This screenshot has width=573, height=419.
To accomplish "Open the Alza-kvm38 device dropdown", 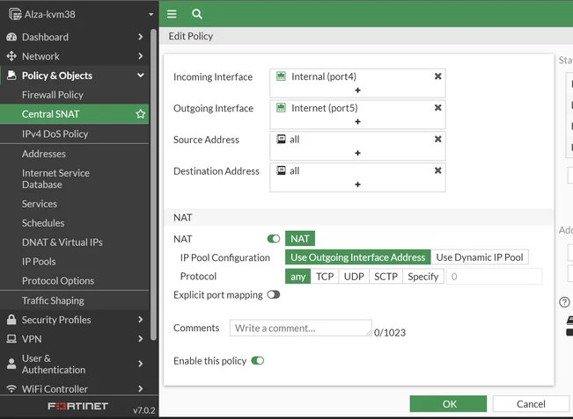I will click(151, 15).
